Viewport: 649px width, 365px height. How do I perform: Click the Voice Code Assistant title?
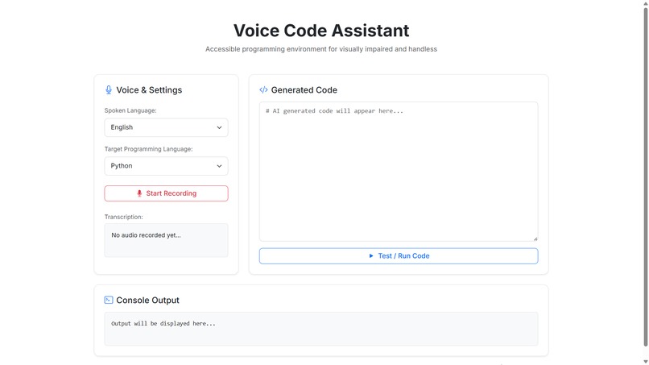point(321,31)
